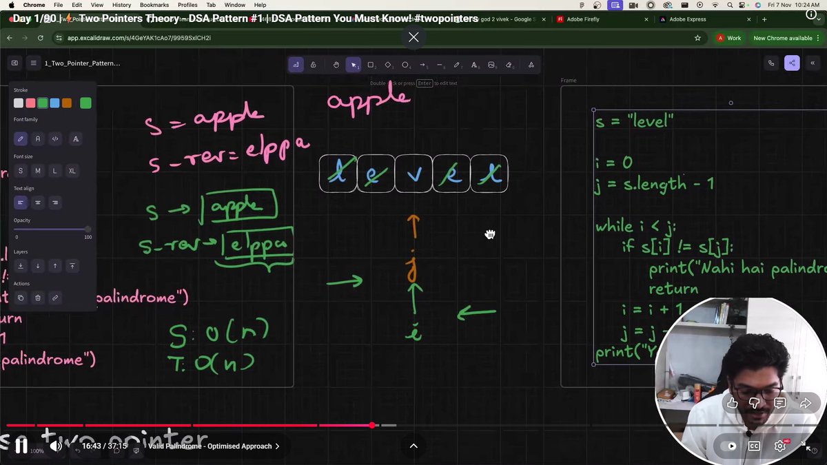Open video settings gear
827x465 pixels.
(781, 446)
